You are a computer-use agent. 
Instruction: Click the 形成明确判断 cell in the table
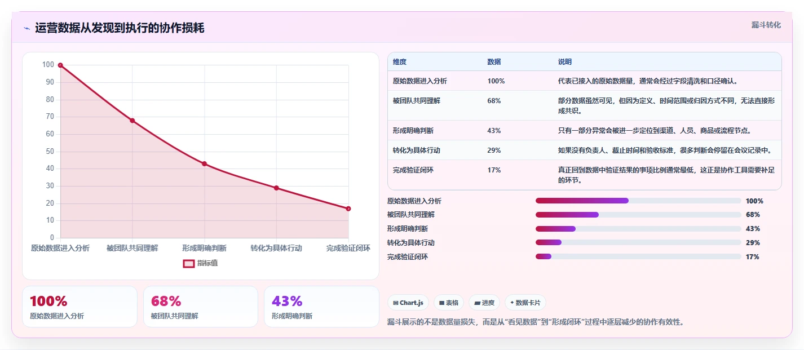413,131
